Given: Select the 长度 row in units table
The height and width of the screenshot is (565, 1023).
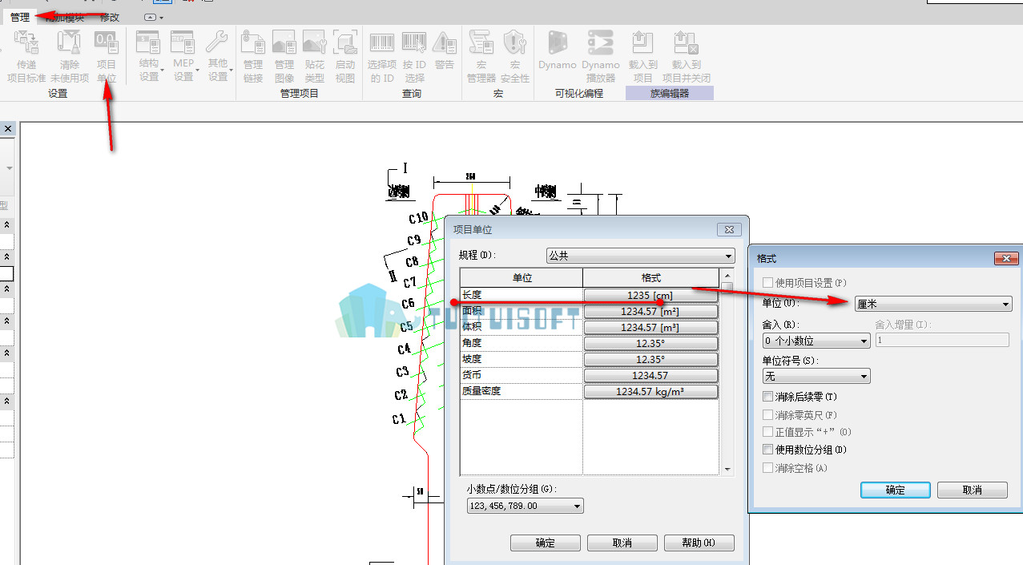Looking at the screenshot, I should click(522, 295).
